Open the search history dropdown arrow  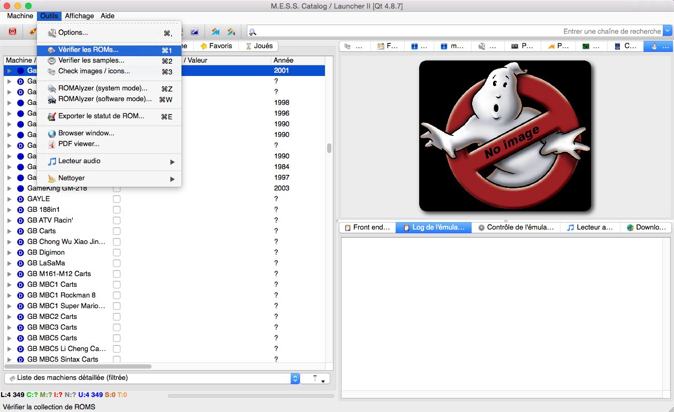tap(668, 32)
